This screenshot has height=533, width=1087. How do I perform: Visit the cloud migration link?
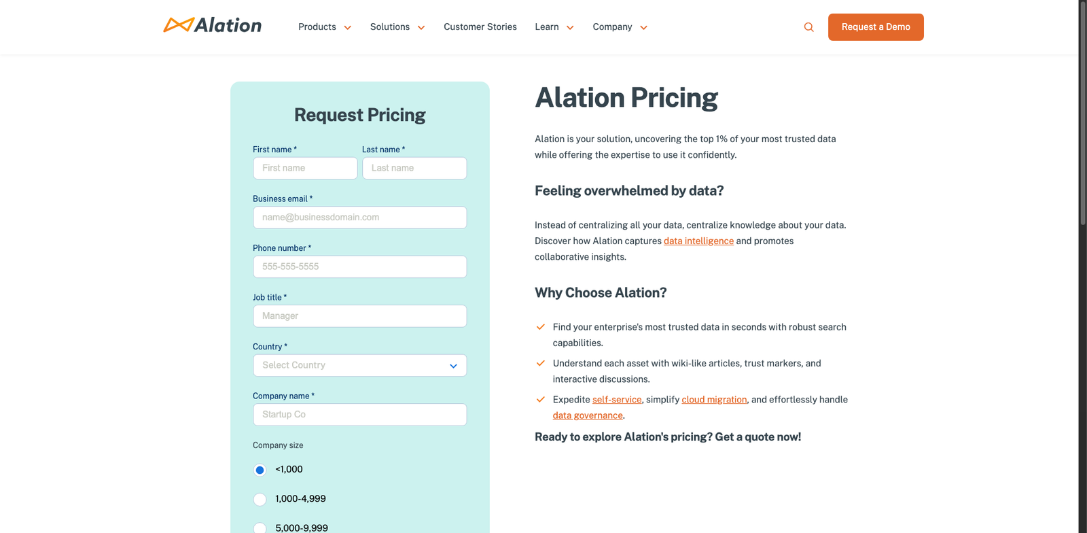(x=714, y=400)
